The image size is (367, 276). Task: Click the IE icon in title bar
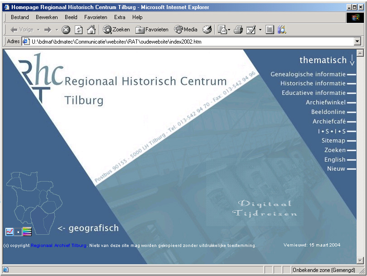pyautogui.click(x=6, y=7)
